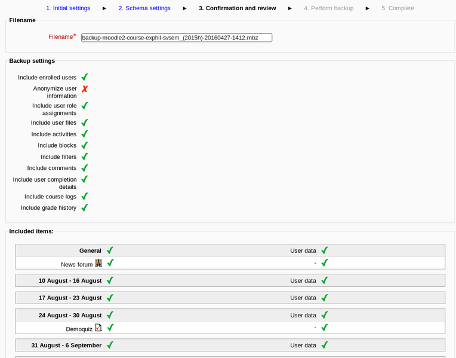This screenshot has width=456, height=358.
Task: Click check icon for Include comments
Action: coord(85,168)
